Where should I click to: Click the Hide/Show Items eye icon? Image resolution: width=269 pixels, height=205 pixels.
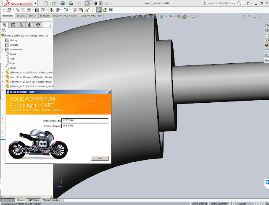pos(171,17)
